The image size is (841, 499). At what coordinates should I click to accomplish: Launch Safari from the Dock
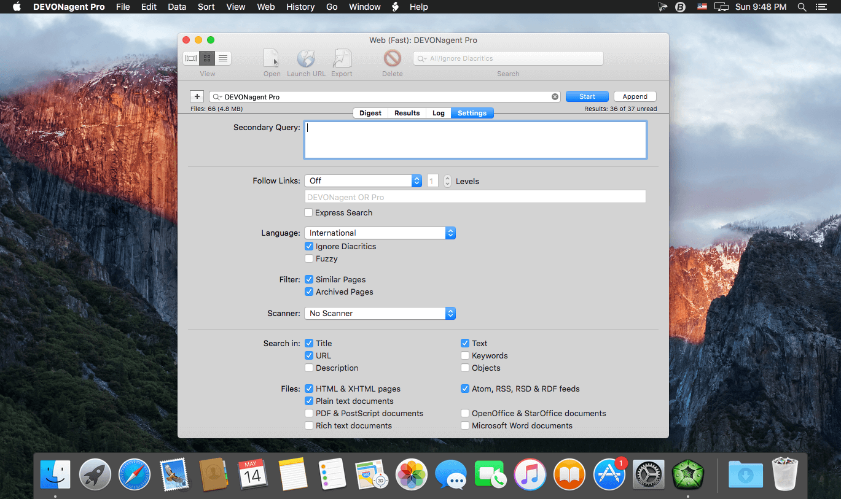tap(135, 474)
